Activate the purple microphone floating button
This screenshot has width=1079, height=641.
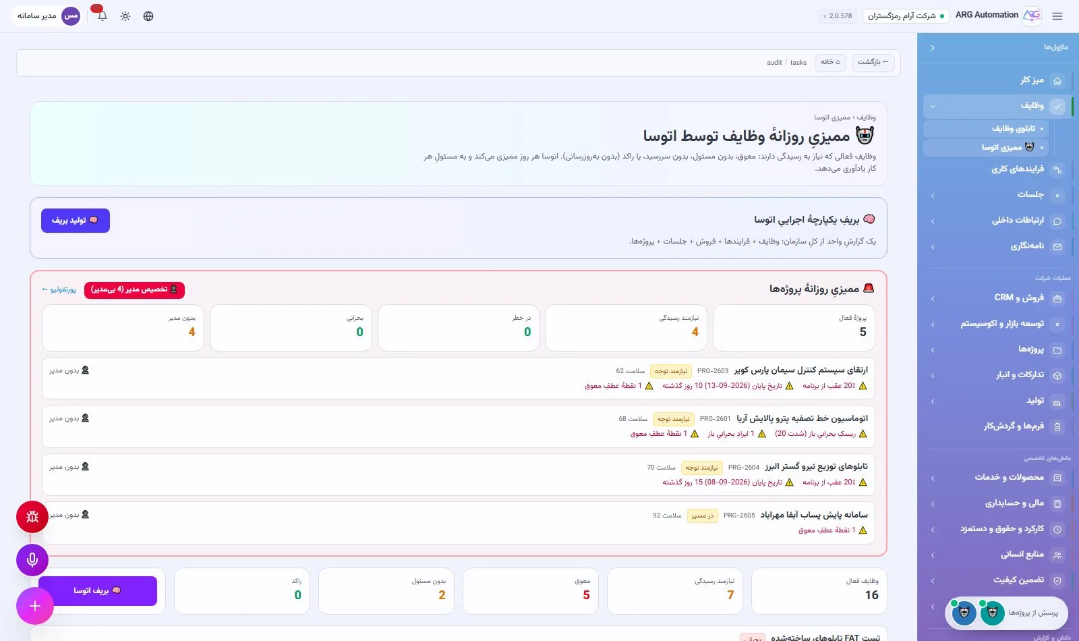[x=32, y=560]
